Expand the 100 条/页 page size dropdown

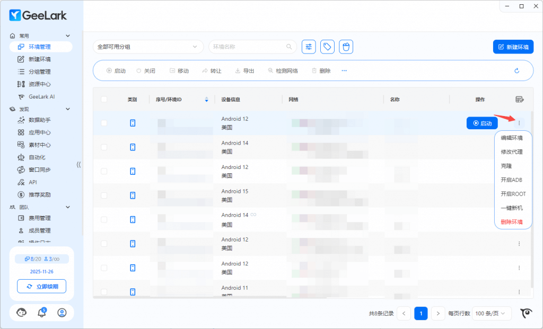pyautogui.click(x=492, y=313)
